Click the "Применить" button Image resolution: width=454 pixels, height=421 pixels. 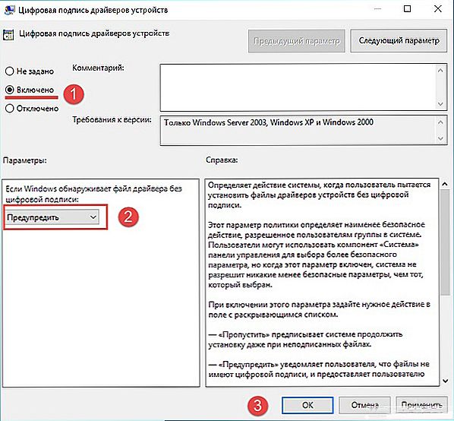(421, 405)
